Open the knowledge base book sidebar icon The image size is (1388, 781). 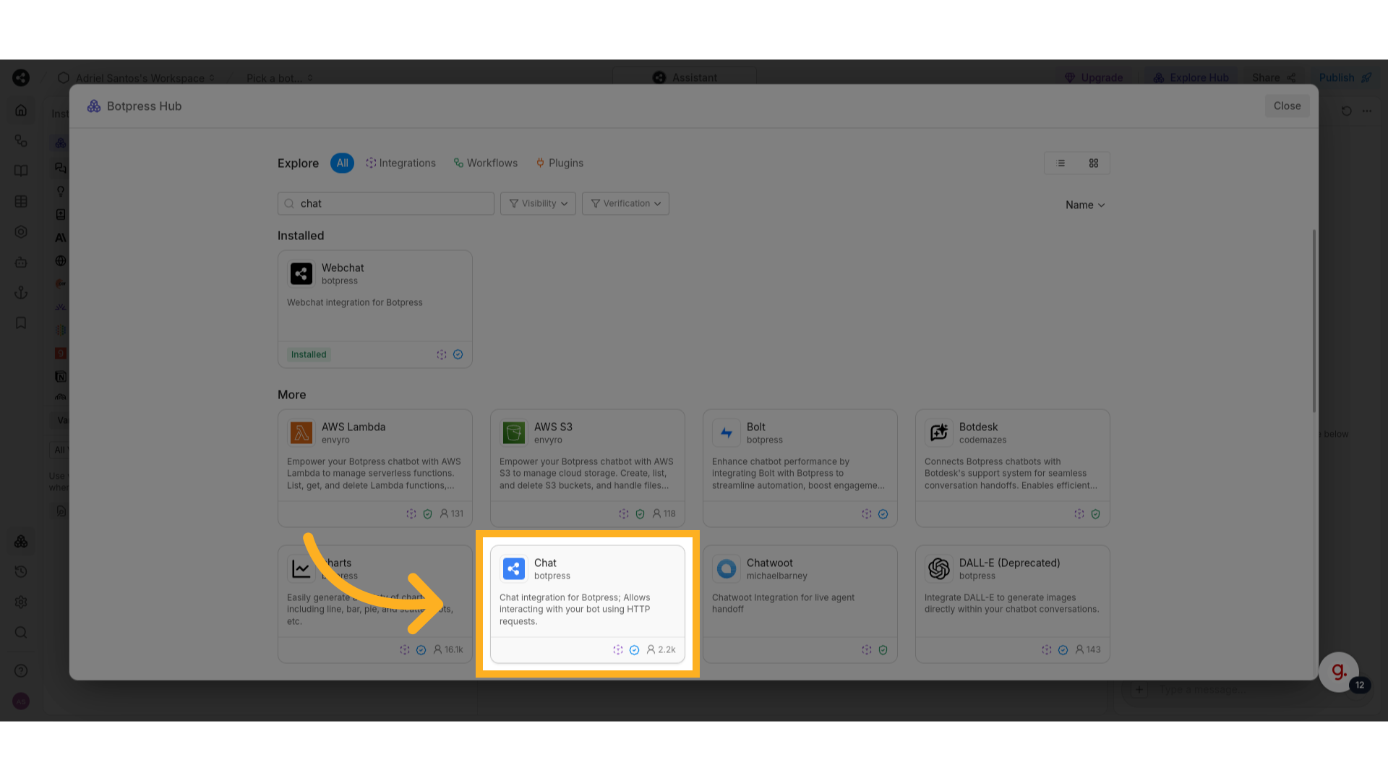21,171
